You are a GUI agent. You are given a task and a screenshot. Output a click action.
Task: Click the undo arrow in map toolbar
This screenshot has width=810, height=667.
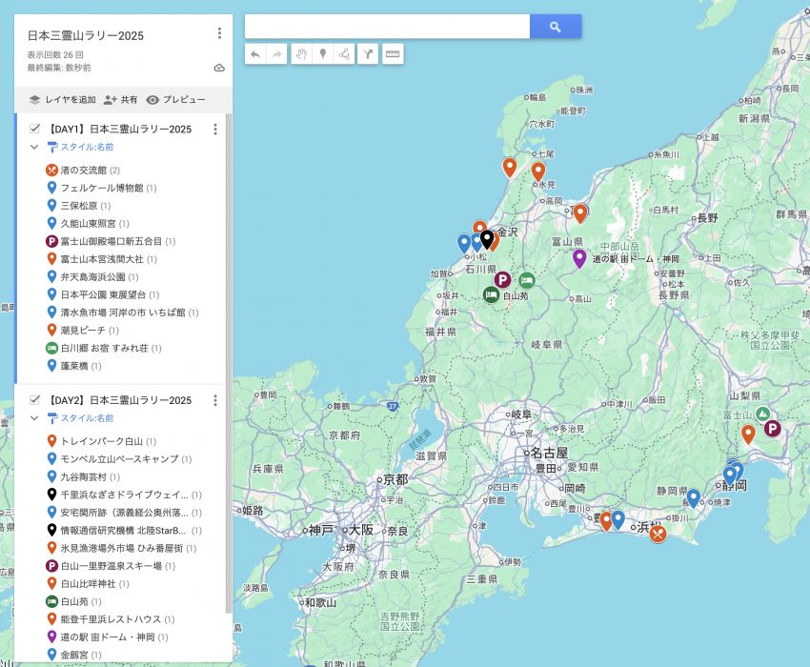255,54
